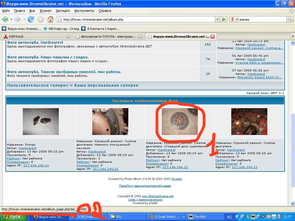Open the burnt clutch disc thumbnail
Screen dimensions: 295x221
pos(180,121)
